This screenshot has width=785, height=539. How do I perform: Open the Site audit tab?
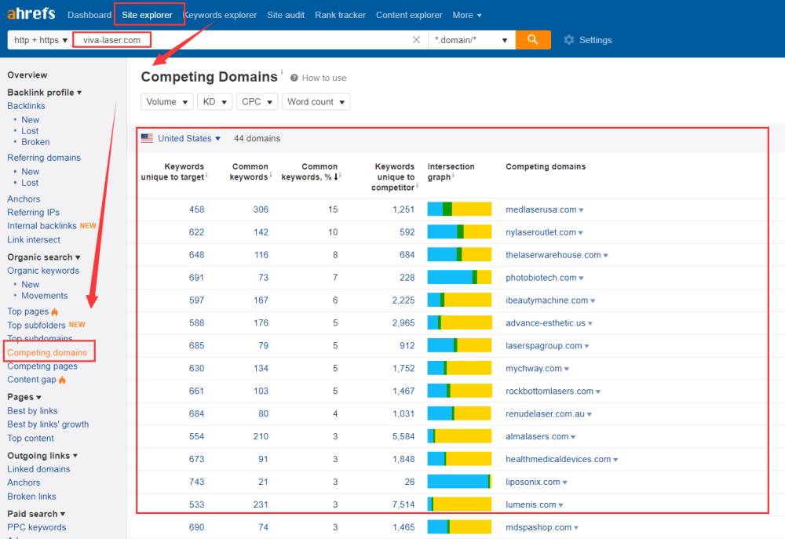pos(286,15)
